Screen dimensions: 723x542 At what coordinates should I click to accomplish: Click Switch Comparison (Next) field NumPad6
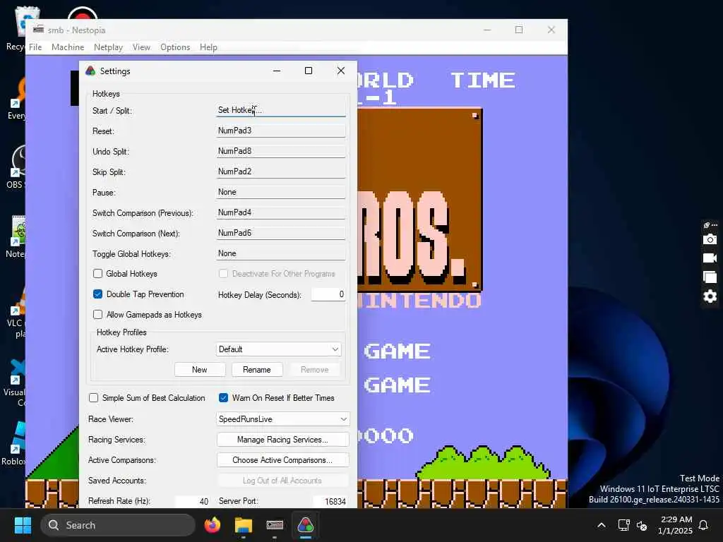pos(280,233)
